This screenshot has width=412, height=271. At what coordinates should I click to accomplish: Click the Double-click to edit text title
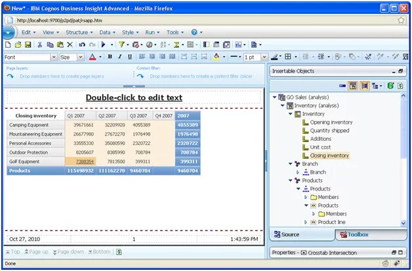(x=134, y=98)
